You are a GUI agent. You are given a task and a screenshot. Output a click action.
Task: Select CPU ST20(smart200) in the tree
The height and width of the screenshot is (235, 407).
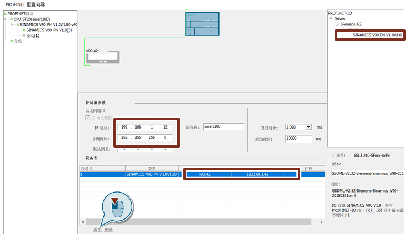tap(32, 19)
